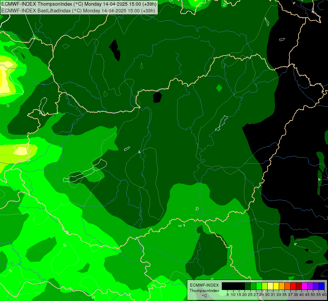The width and height of the screenshot is (328, 301).
Task: Click the legend tick value 25
Action: pos(250,295)
